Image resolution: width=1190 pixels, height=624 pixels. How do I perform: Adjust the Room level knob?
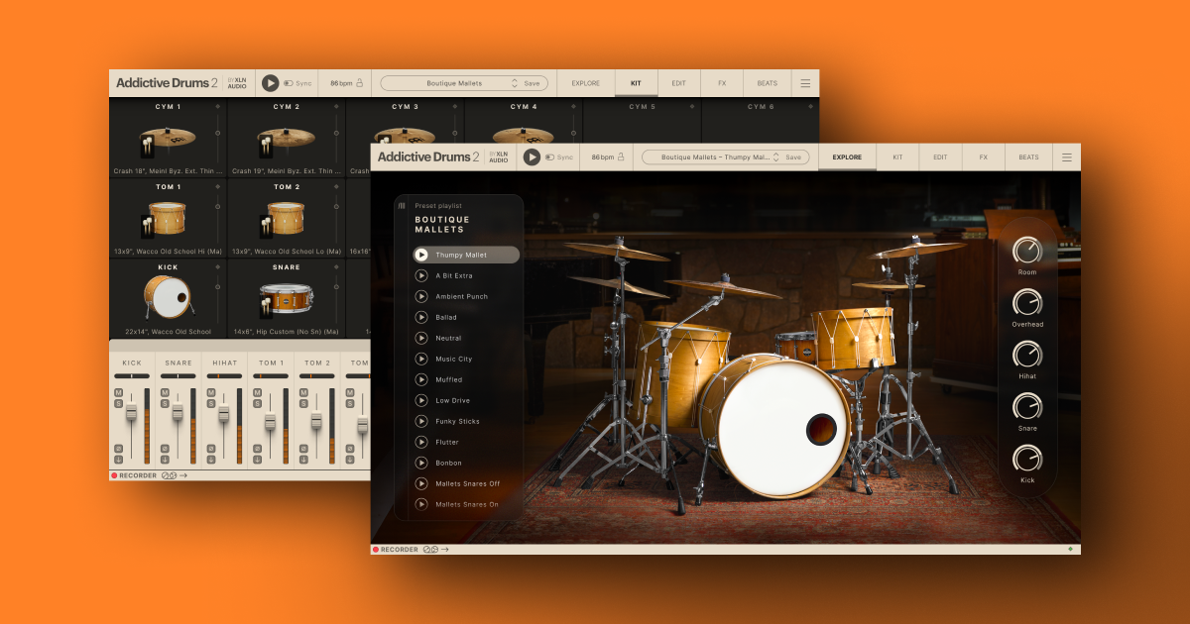pos(1026,251)
